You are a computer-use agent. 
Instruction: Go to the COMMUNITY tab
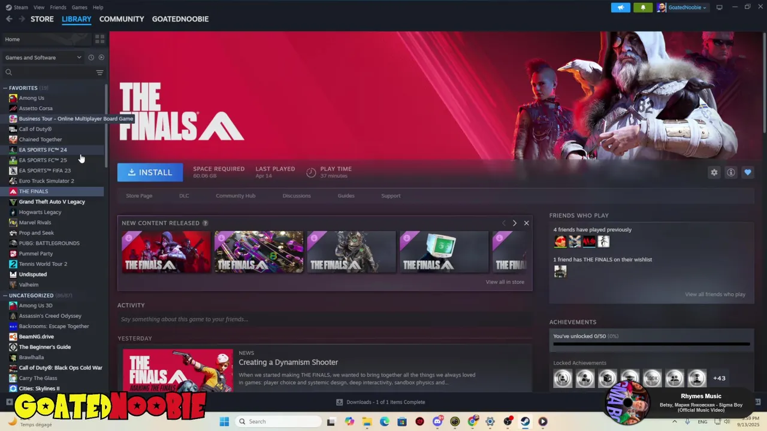pyautogui.click(x=122, y=19)
